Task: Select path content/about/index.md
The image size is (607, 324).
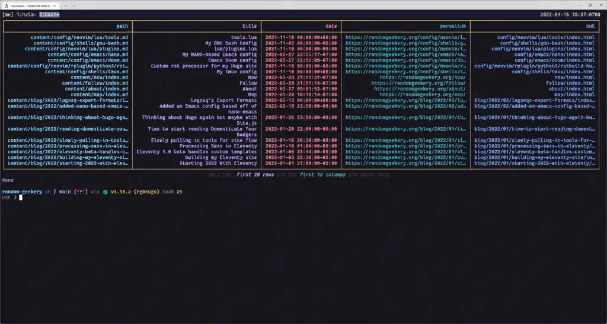Action: click(x=97, y=89)
